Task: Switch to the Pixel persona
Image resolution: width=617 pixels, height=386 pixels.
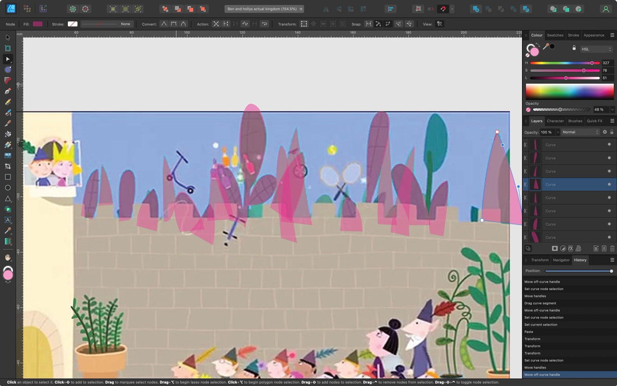Action: 27,8
